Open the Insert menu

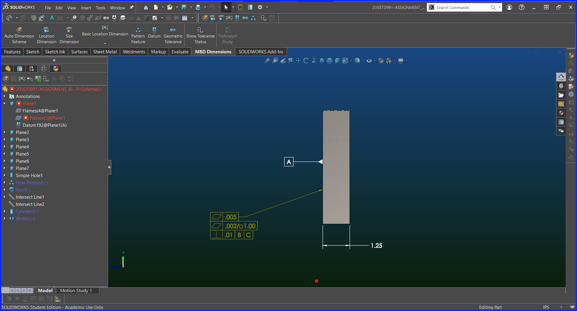(x=86, y=8)
